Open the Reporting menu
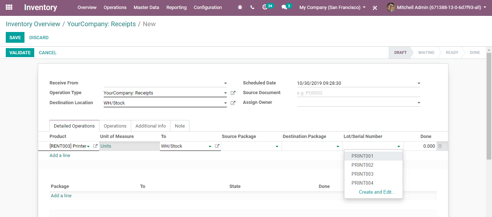Screen dimensions: 492x217 (x=176, y=7)
